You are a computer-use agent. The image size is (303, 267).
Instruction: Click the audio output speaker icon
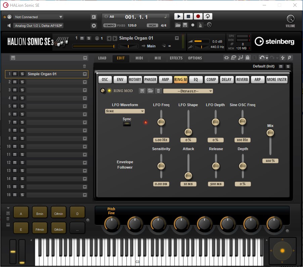coord(9,26)
